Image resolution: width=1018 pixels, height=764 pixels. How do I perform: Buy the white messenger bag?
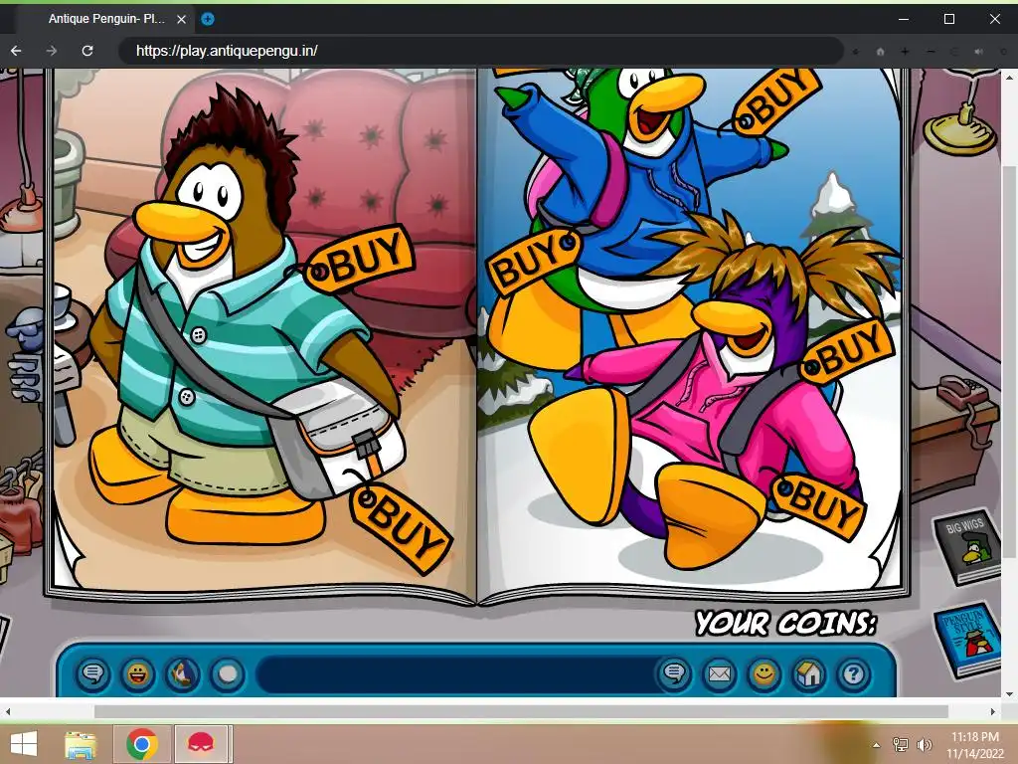click(402, 527)
